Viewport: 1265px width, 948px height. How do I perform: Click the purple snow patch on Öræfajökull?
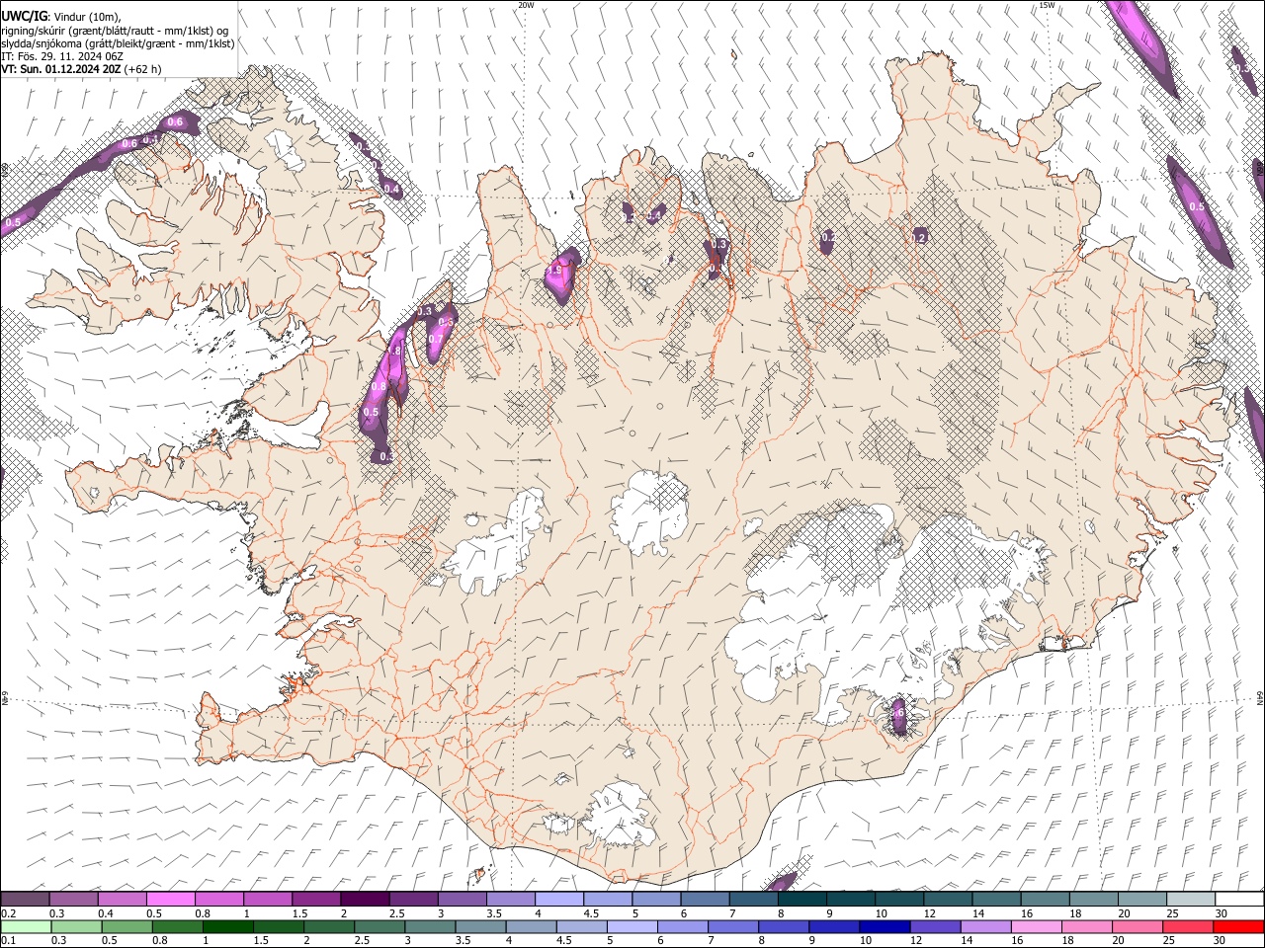coord(898,716)
